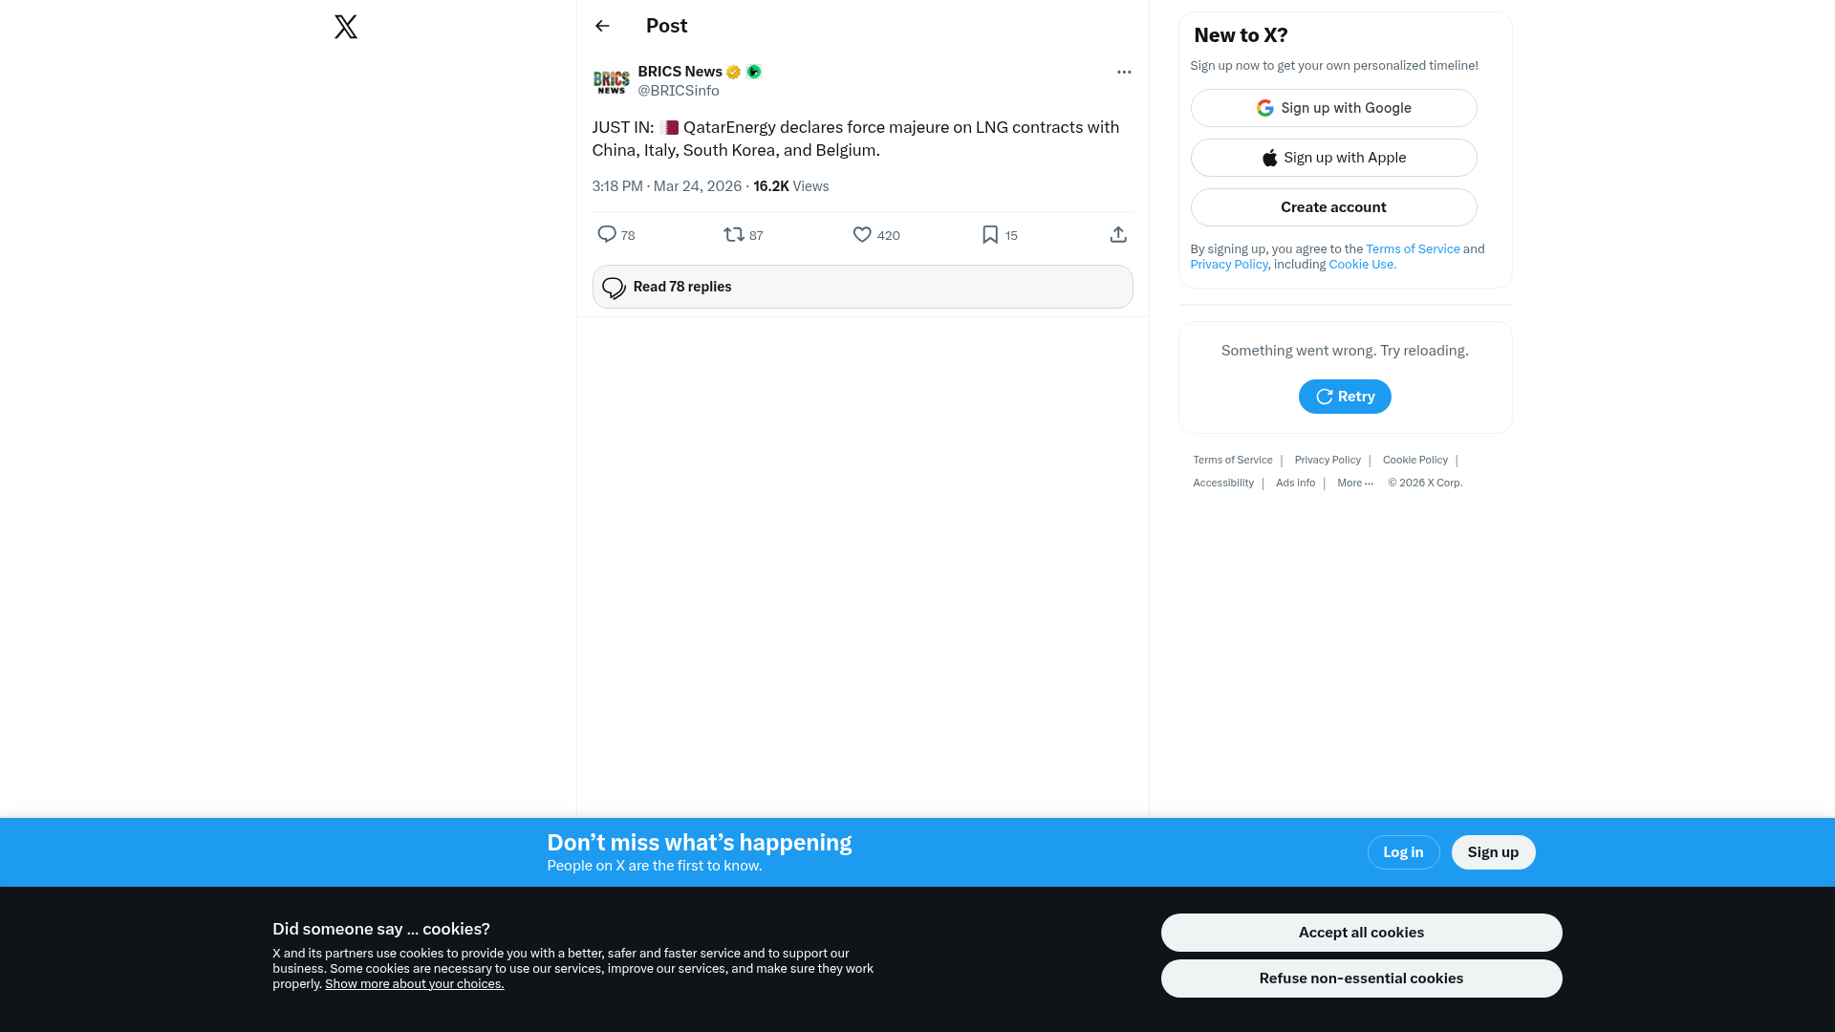Retry loading the failed panel

1345,397
